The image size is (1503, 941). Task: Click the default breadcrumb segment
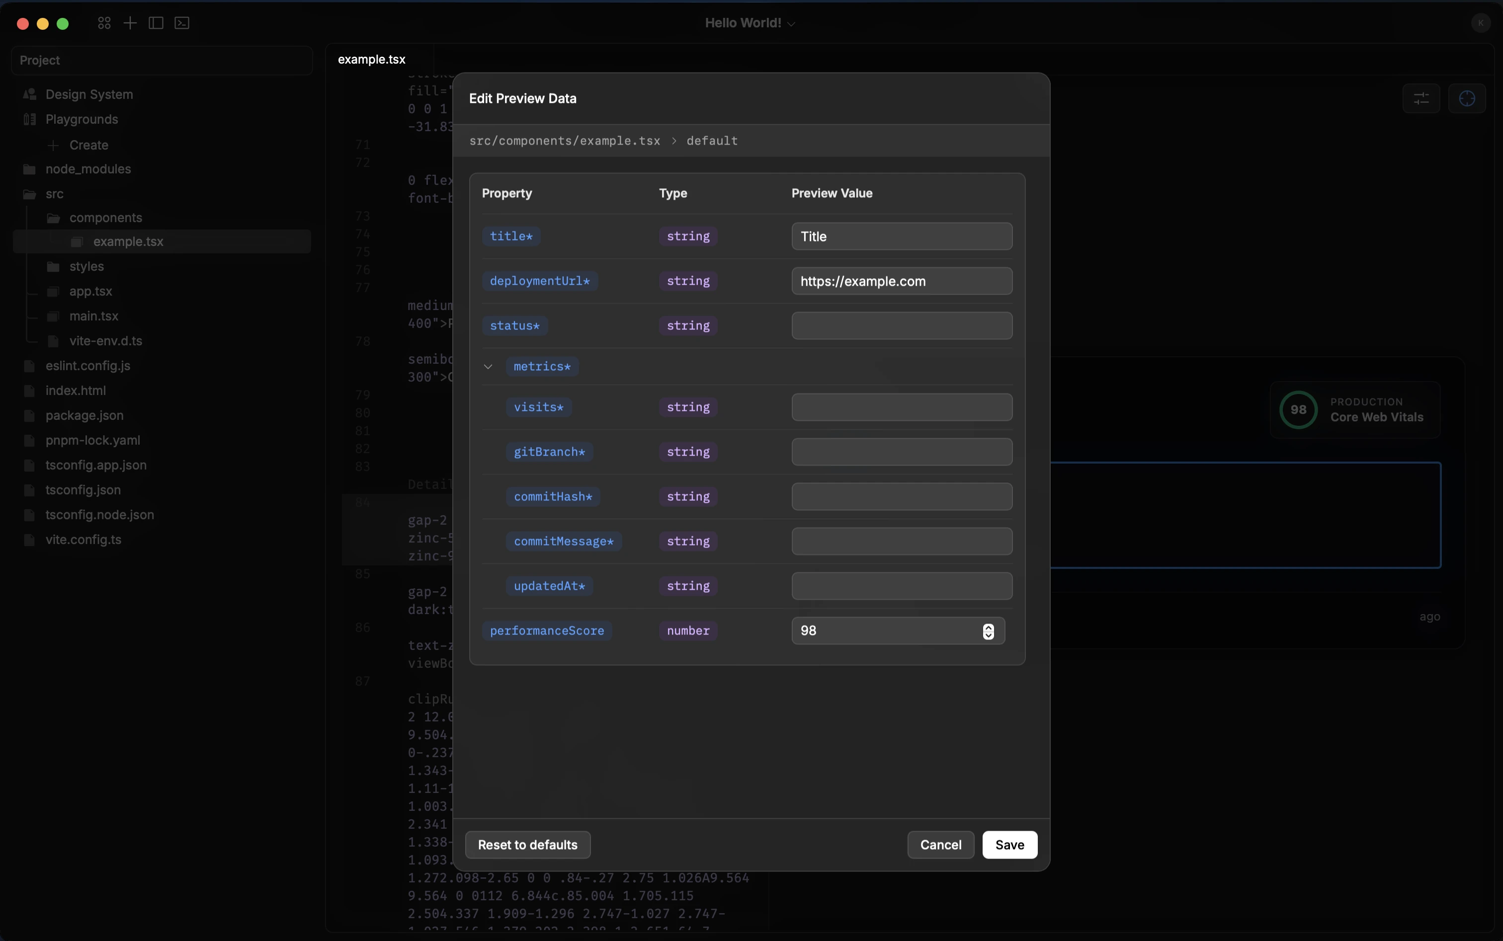tap(712, 141)
